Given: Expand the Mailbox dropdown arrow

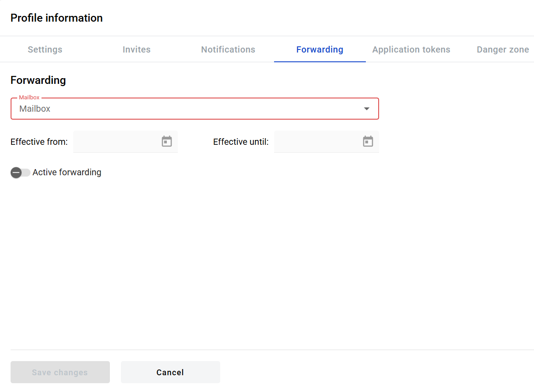Looking at the screenshot, I should (x=366, y=109).
